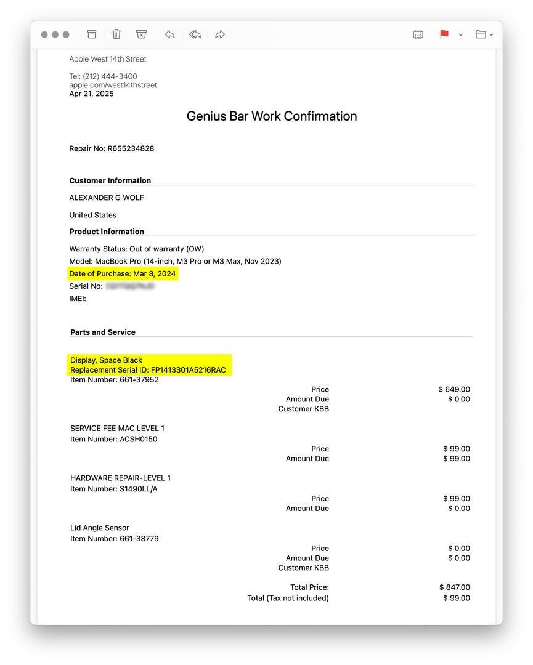Click the Genius Bar Work Confirmation title
533x665 pixels.
[x=272, y=116]
